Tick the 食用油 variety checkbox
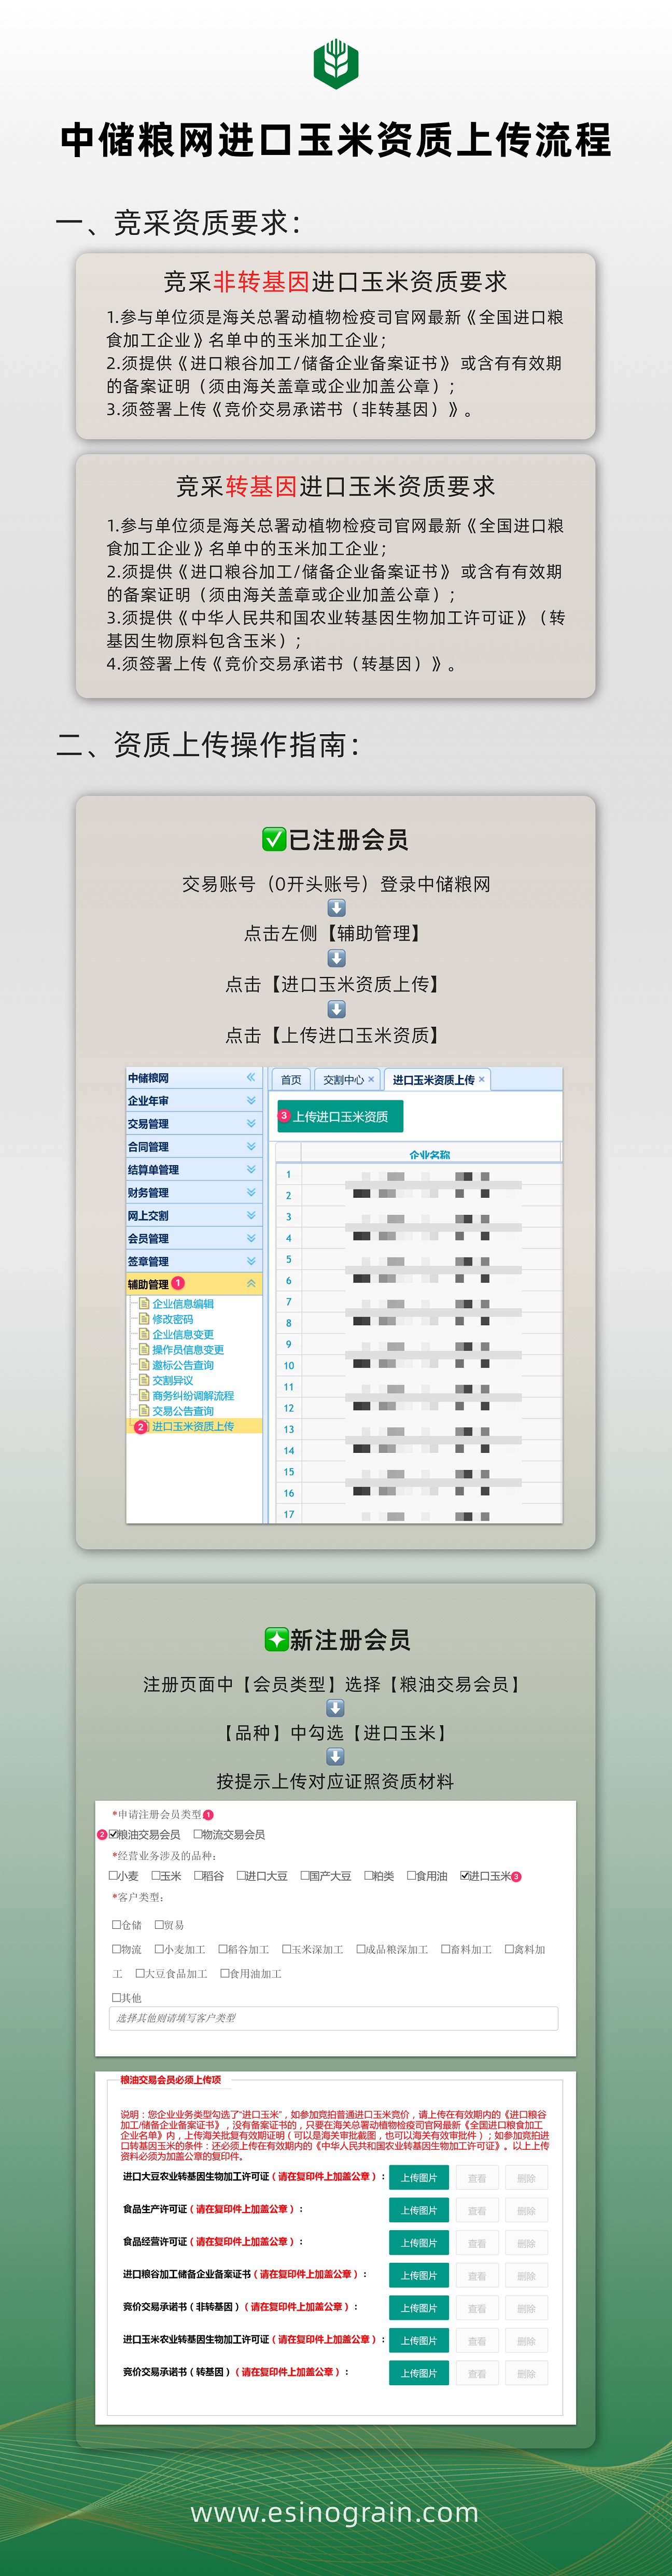 [x=411, y=1875]
